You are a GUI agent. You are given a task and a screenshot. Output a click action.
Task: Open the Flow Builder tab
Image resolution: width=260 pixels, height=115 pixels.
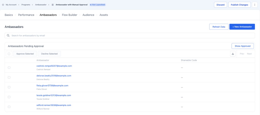[70, 15]
